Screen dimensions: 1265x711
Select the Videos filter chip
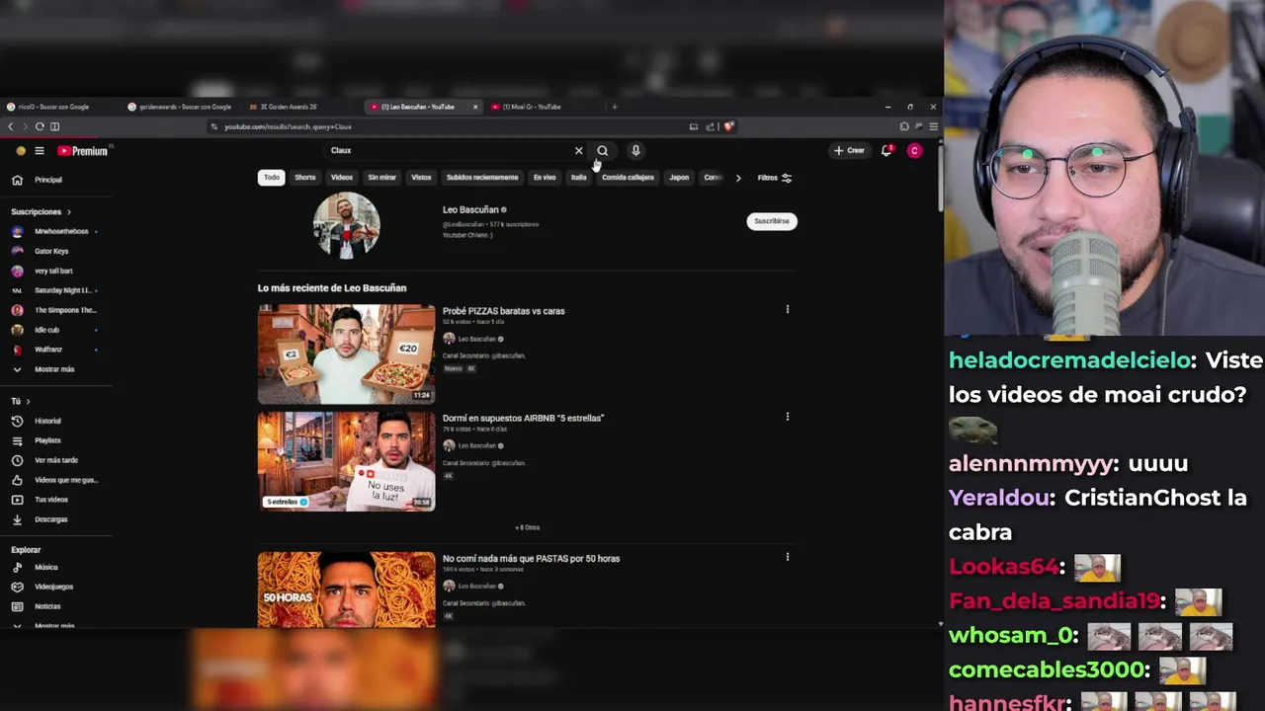click(x=342, y=178)
